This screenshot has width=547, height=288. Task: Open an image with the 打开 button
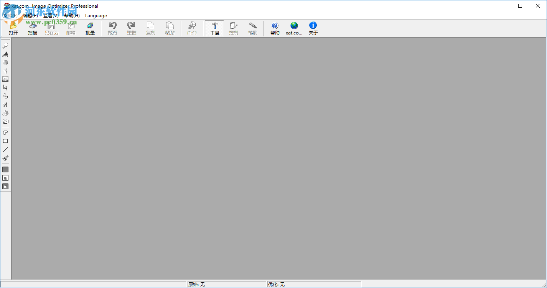point(13,28)
